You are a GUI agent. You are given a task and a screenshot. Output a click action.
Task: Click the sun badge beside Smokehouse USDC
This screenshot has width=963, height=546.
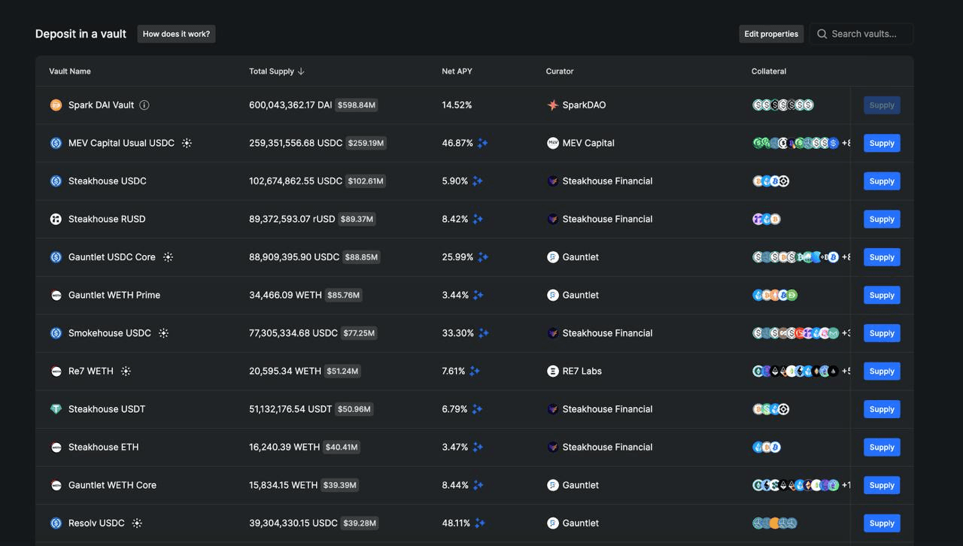(x=163, y=333)
